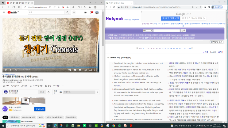Go to previous chapter '이전' link

[x=139, y=48]
